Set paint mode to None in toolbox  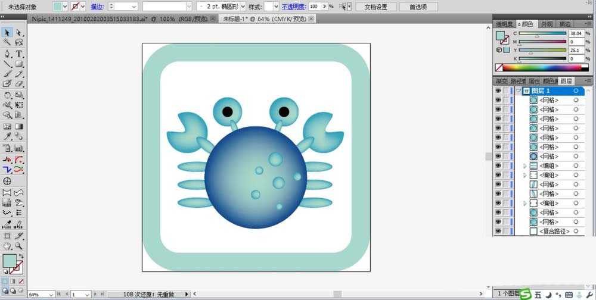(x=21, y=282)
